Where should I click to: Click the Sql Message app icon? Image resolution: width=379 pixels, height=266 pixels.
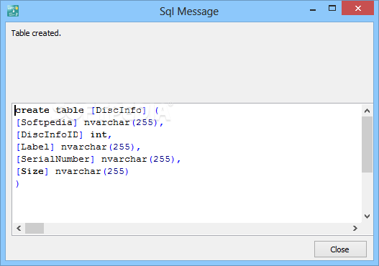pyautogui.click(x=13, y=11)
